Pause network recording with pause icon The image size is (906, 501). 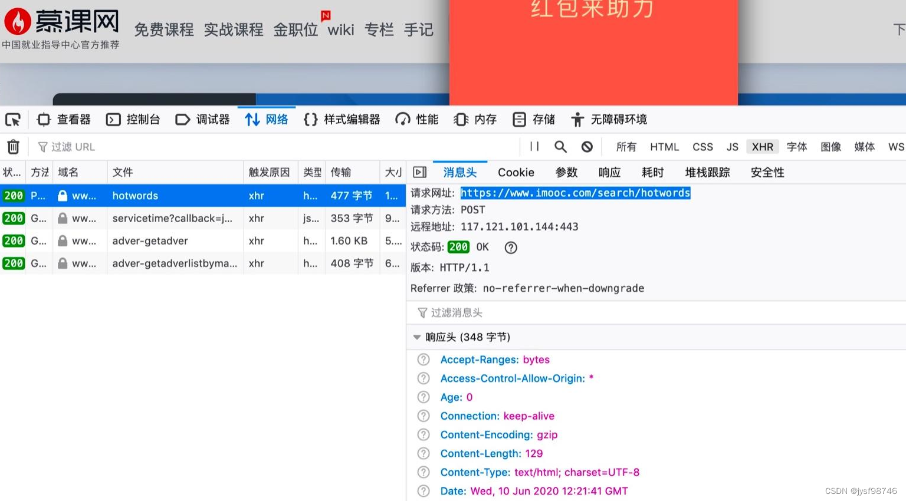coord(534,146)
